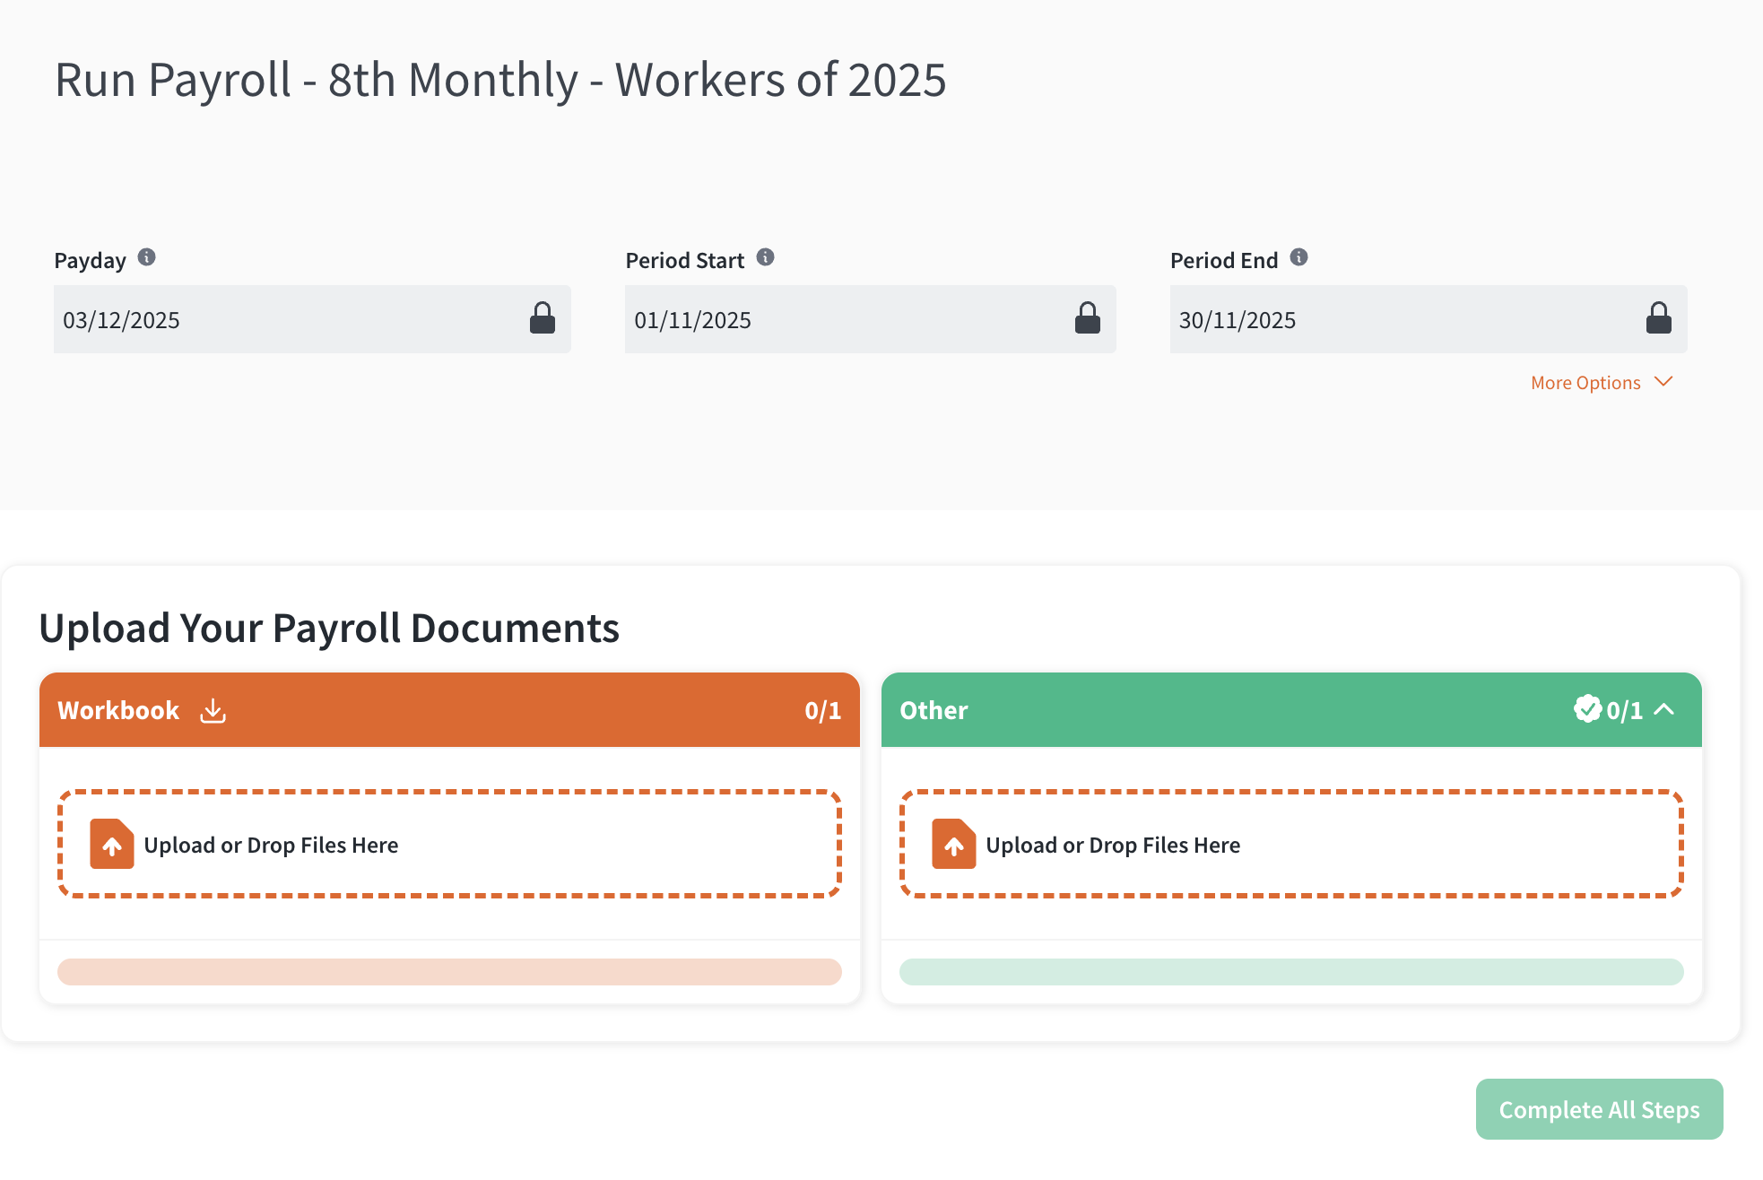Click the Payday info icon

[147, 258]
